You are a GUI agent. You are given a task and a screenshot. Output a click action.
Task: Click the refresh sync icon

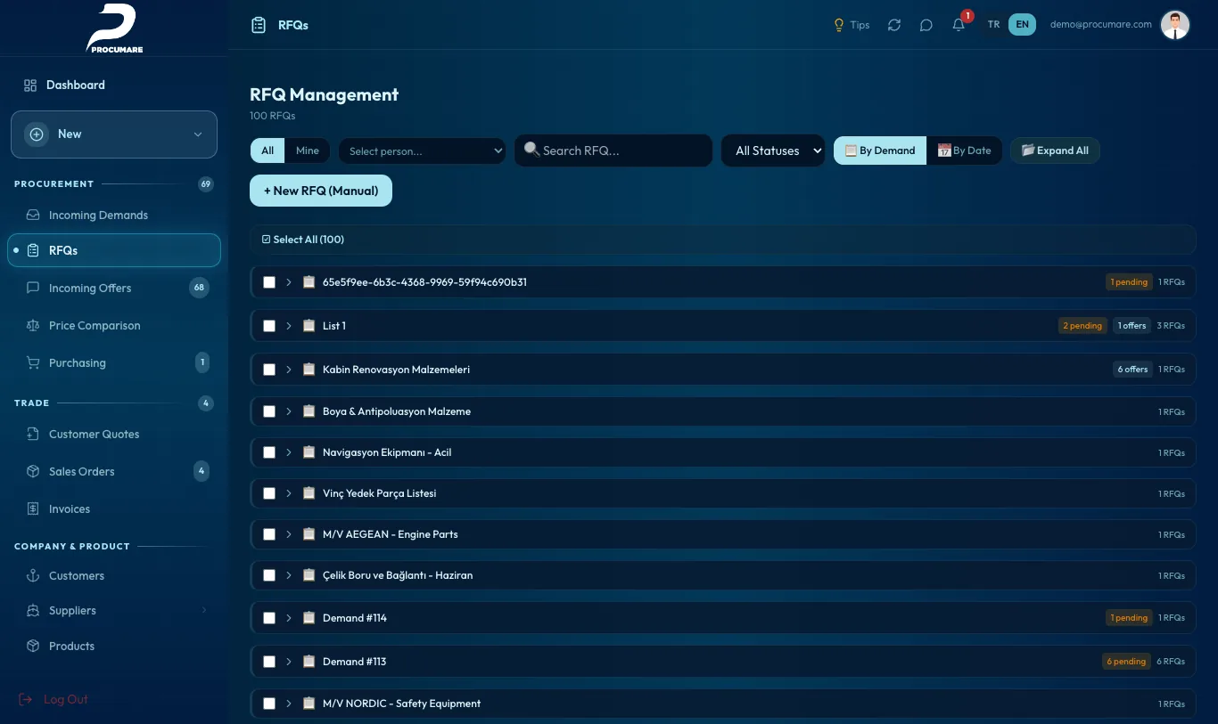894,25
